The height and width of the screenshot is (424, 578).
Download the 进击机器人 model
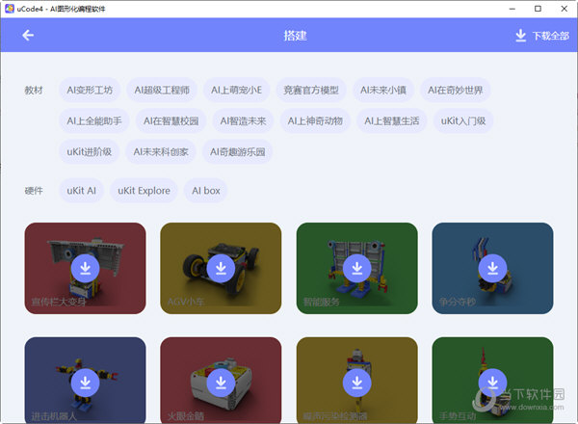(85, 383)
